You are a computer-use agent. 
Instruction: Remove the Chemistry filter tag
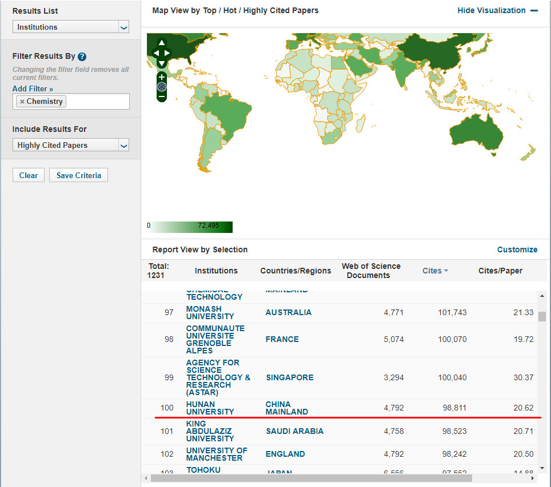(x=22, y=102)
